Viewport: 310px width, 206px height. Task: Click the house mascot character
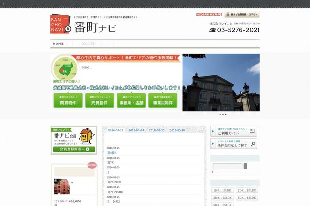[86, 136]
